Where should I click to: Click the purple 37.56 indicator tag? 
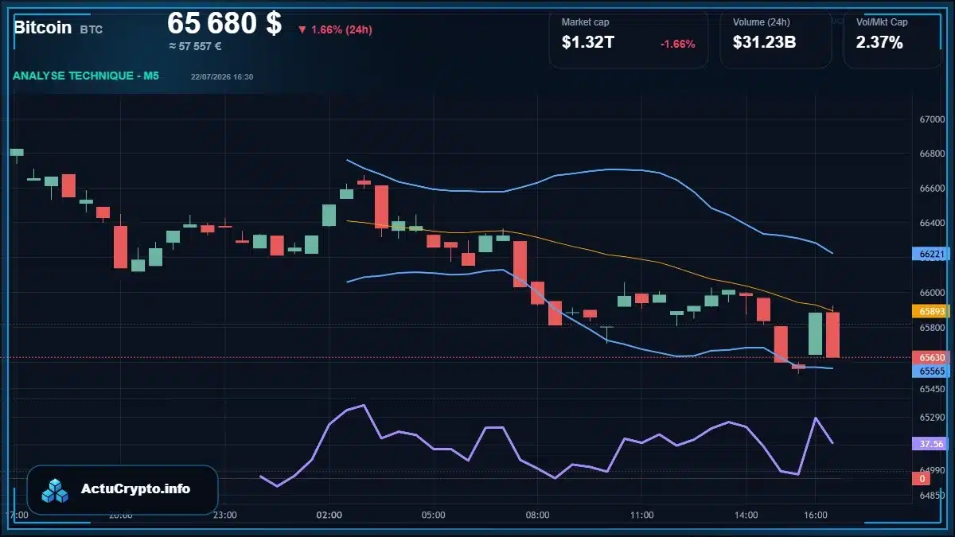pos(930,444)
